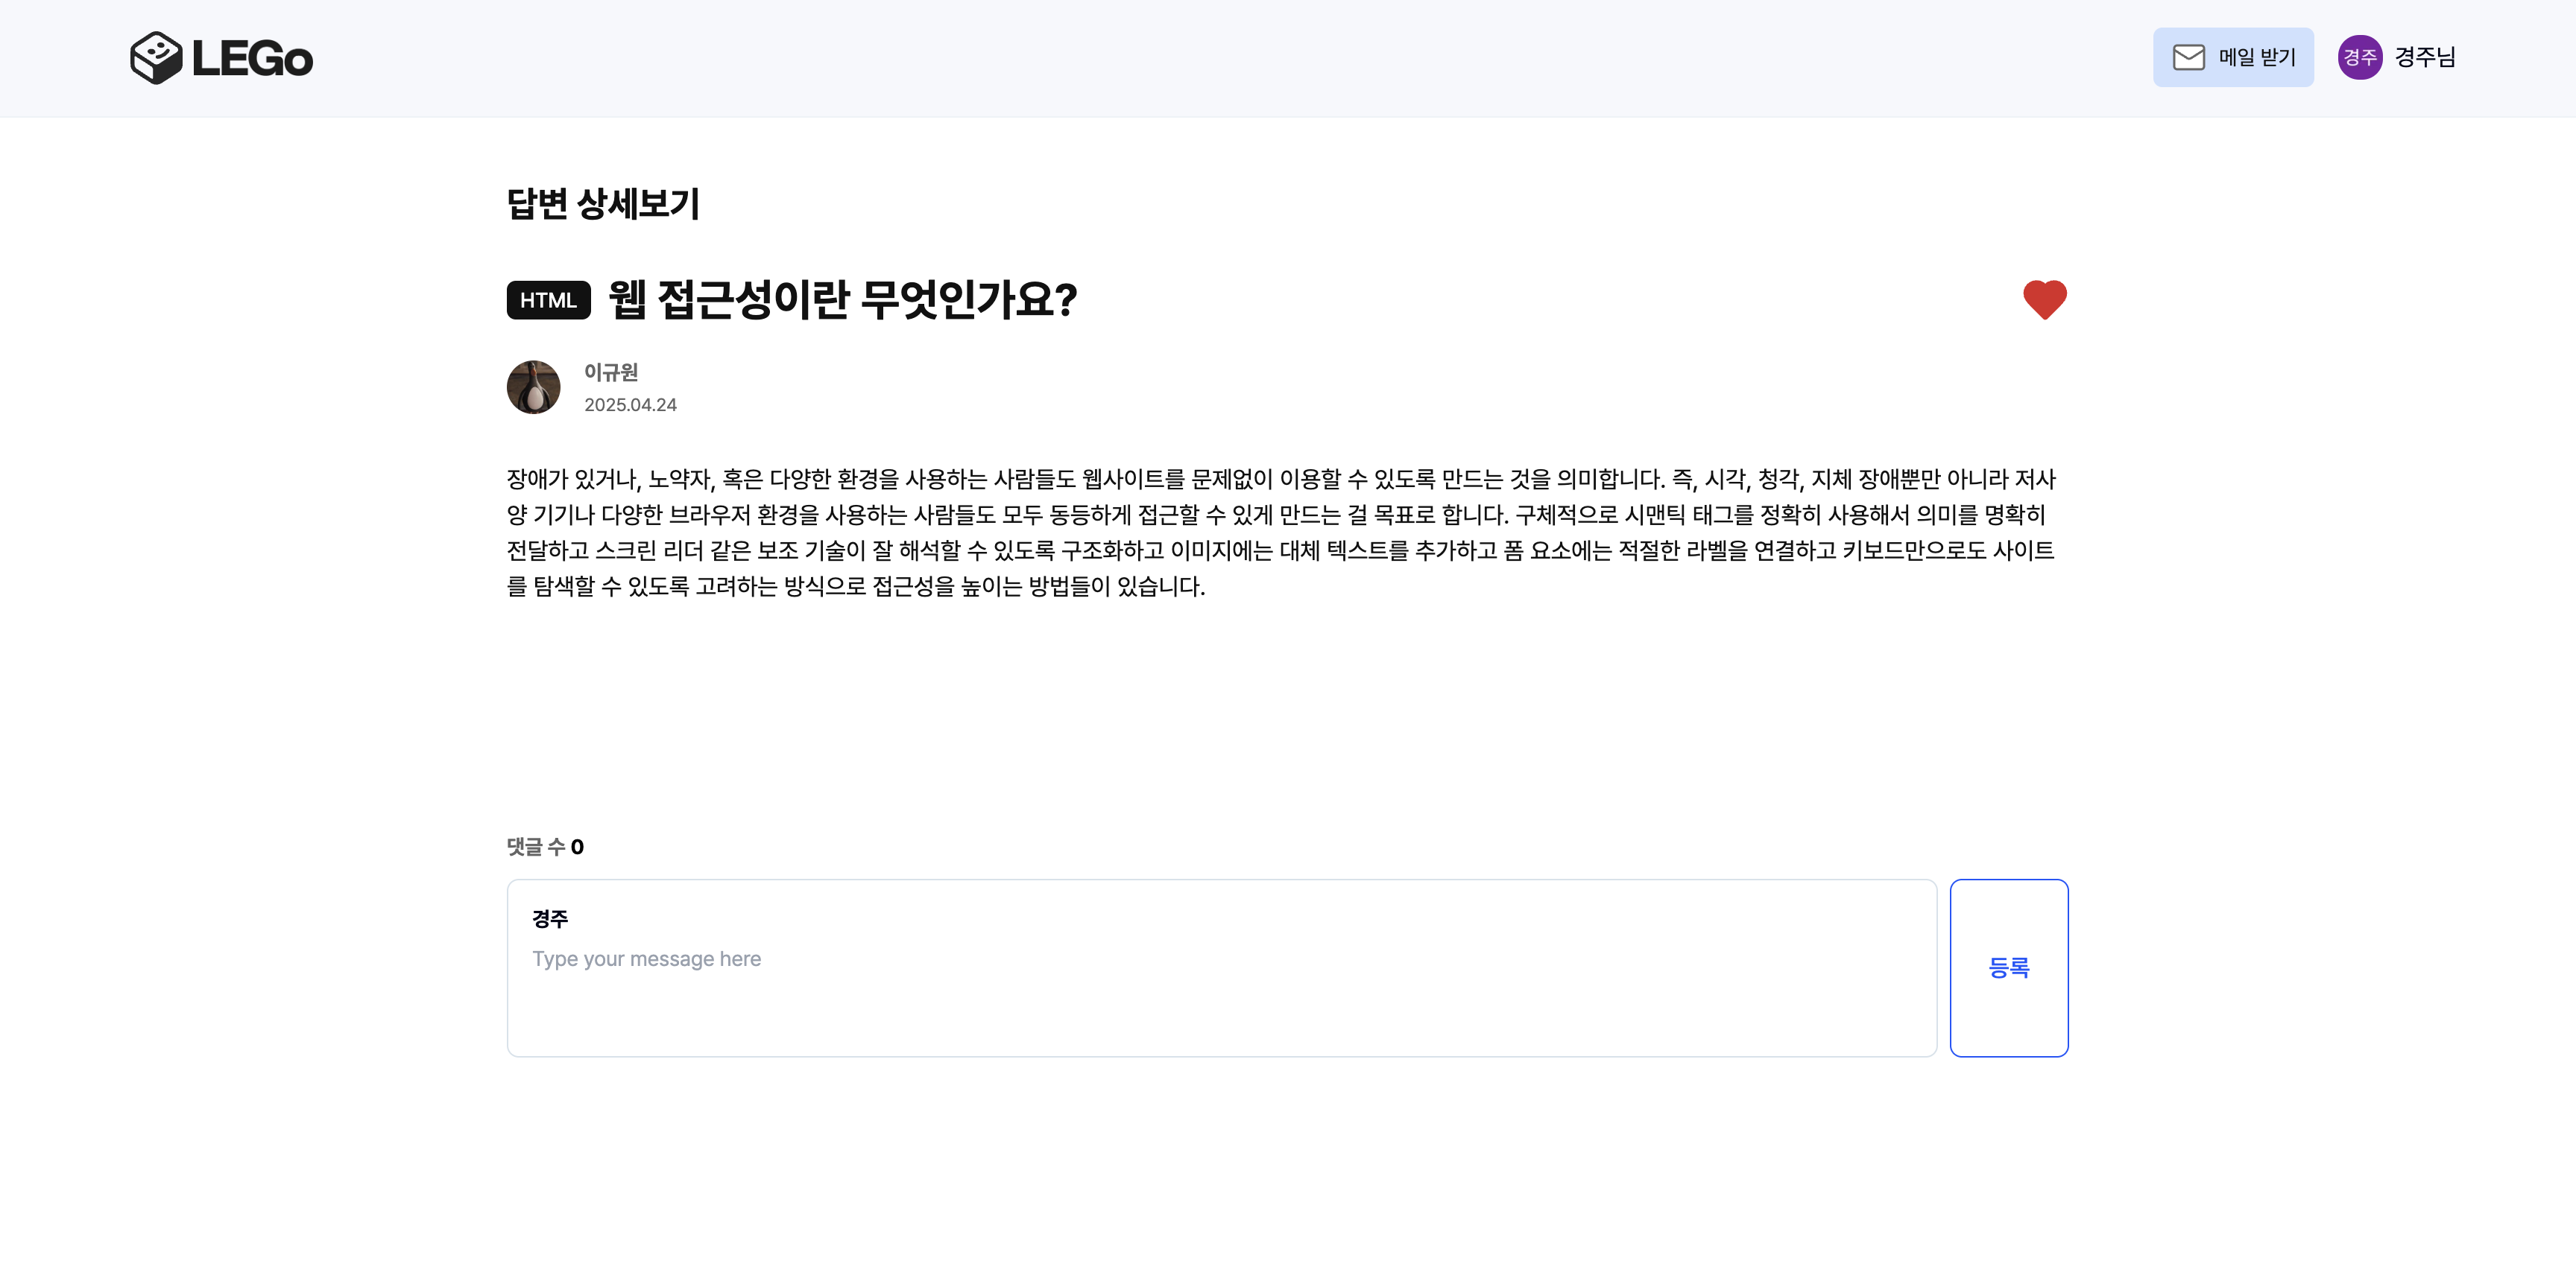Select the author name 이규원
Screen dimensions: 2576x1281
(611, 372)
